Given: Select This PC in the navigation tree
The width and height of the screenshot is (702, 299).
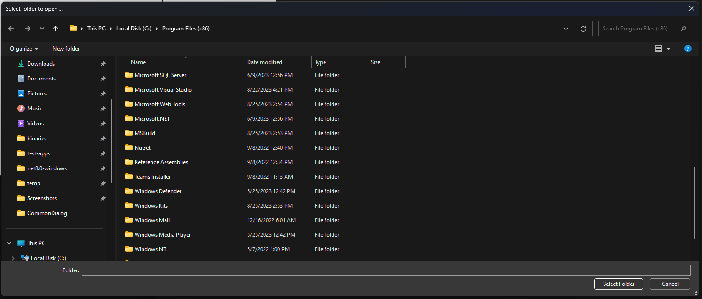Looking at the screenshot, I should pos(36,243).
